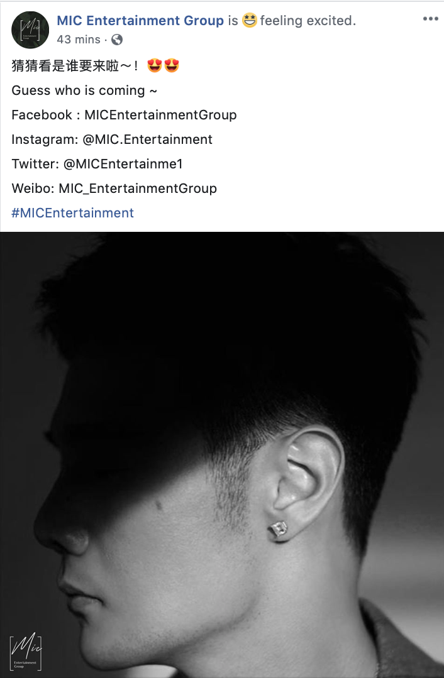Open the black-and-white side profile photo
The image size is (444, 678).
tap(222, 455)
